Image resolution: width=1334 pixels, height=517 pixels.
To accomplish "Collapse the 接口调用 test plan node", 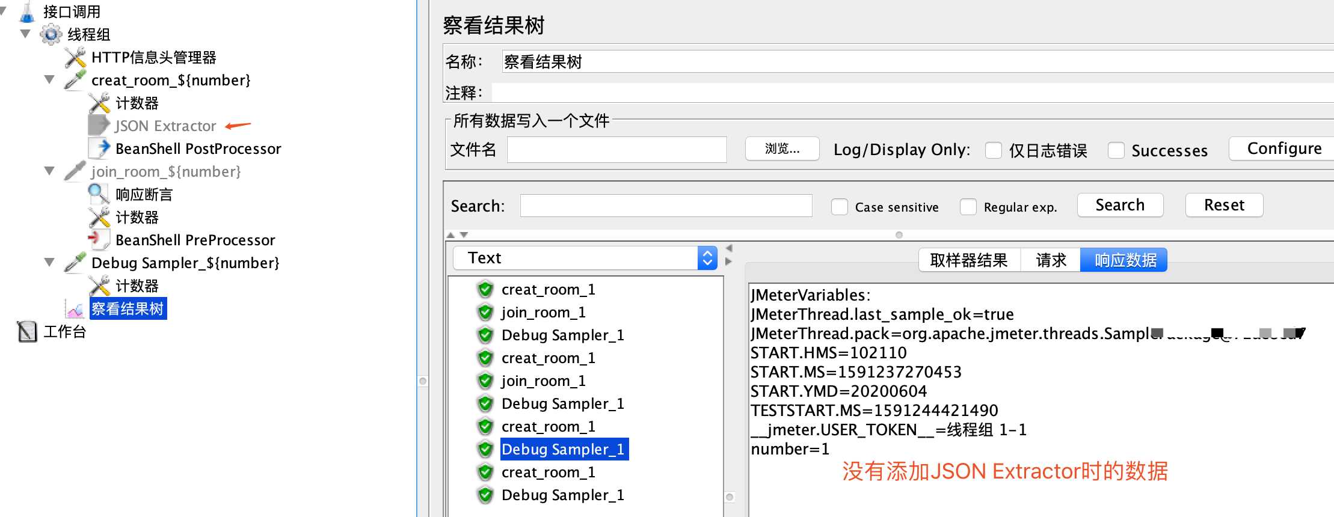I will [4, 10].
